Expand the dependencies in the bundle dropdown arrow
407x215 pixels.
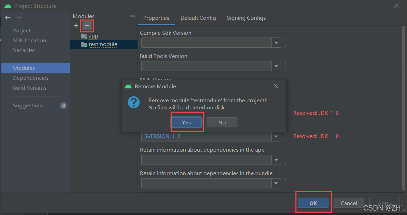(276, 183)
